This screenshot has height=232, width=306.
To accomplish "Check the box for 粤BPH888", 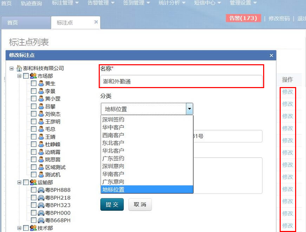I will (34, 190).
